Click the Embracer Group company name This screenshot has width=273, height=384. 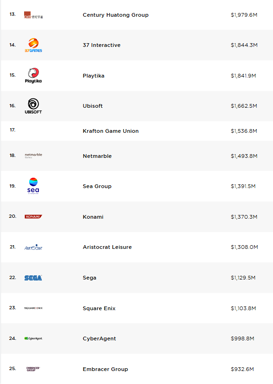(105, 369)
